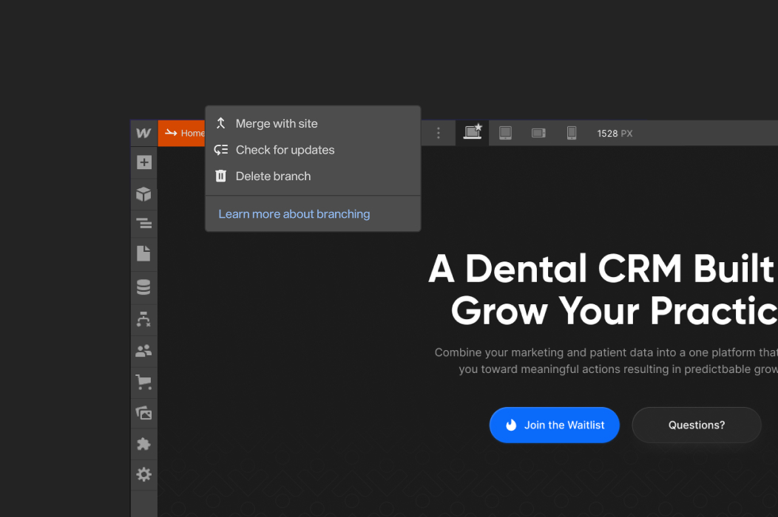The image size is (778, 517).
Task: Choose Delete branch
Action: click(313, 176)
